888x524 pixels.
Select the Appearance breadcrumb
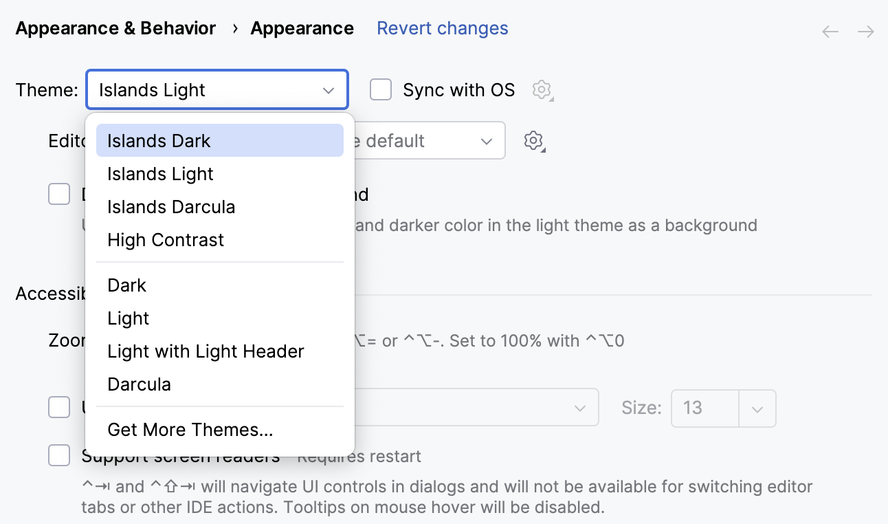[x=302, y=28]
